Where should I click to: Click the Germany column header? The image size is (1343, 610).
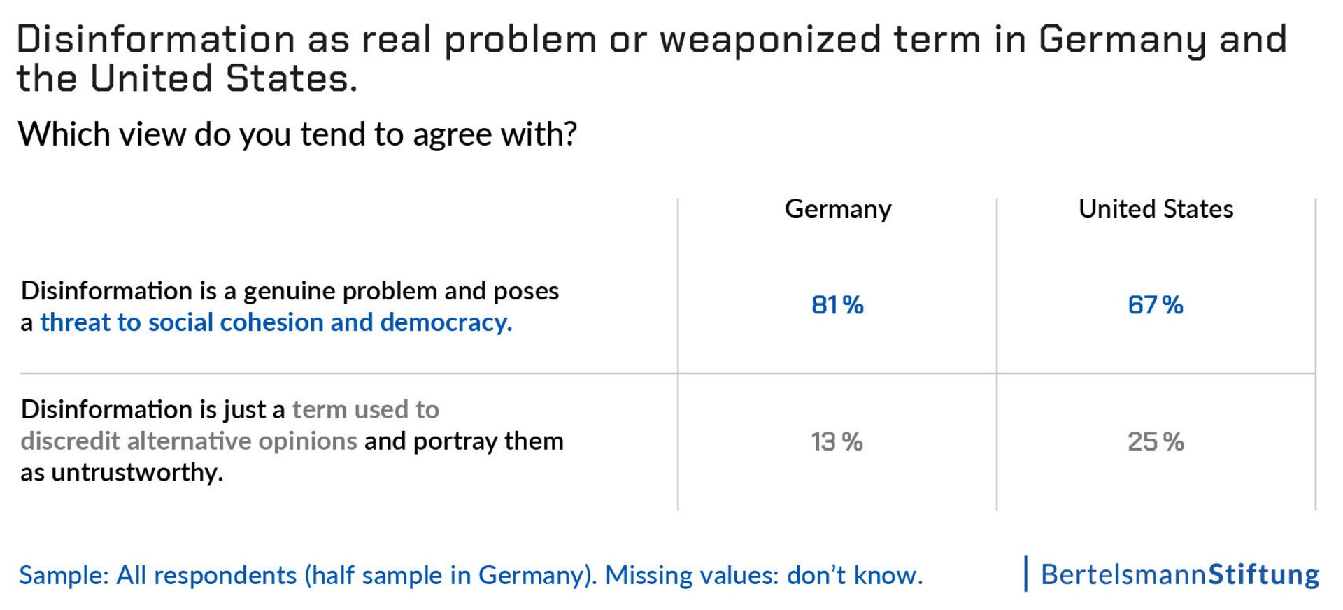[x=838, y=209]
